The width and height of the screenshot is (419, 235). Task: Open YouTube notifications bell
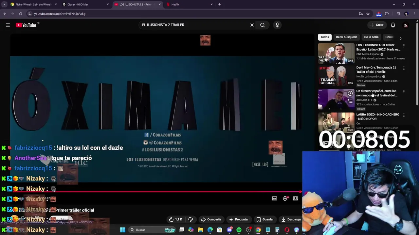click(393, 25)
